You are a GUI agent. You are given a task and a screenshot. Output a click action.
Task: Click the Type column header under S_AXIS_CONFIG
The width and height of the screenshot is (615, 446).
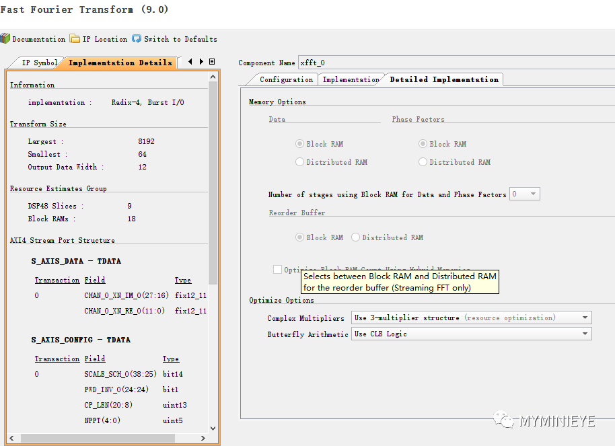click(171, 359)
